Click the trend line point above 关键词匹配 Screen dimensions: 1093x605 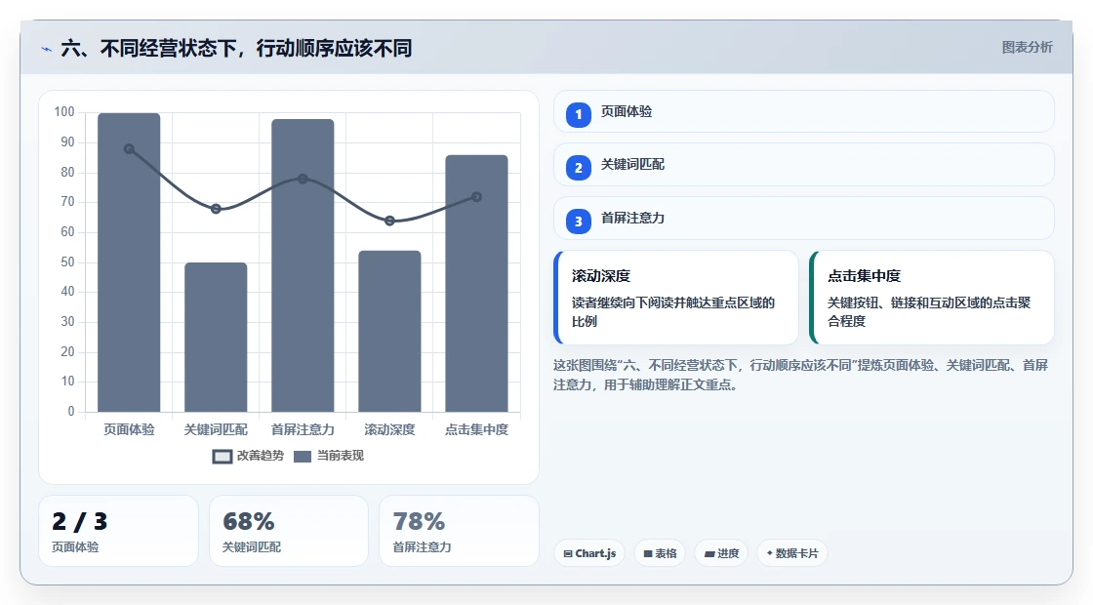point(216,209)
